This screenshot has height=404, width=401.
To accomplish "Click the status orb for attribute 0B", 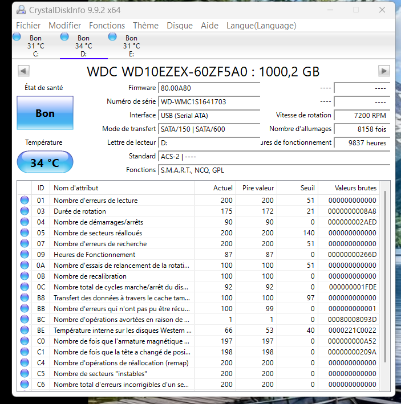I will [x=25, y=276].
